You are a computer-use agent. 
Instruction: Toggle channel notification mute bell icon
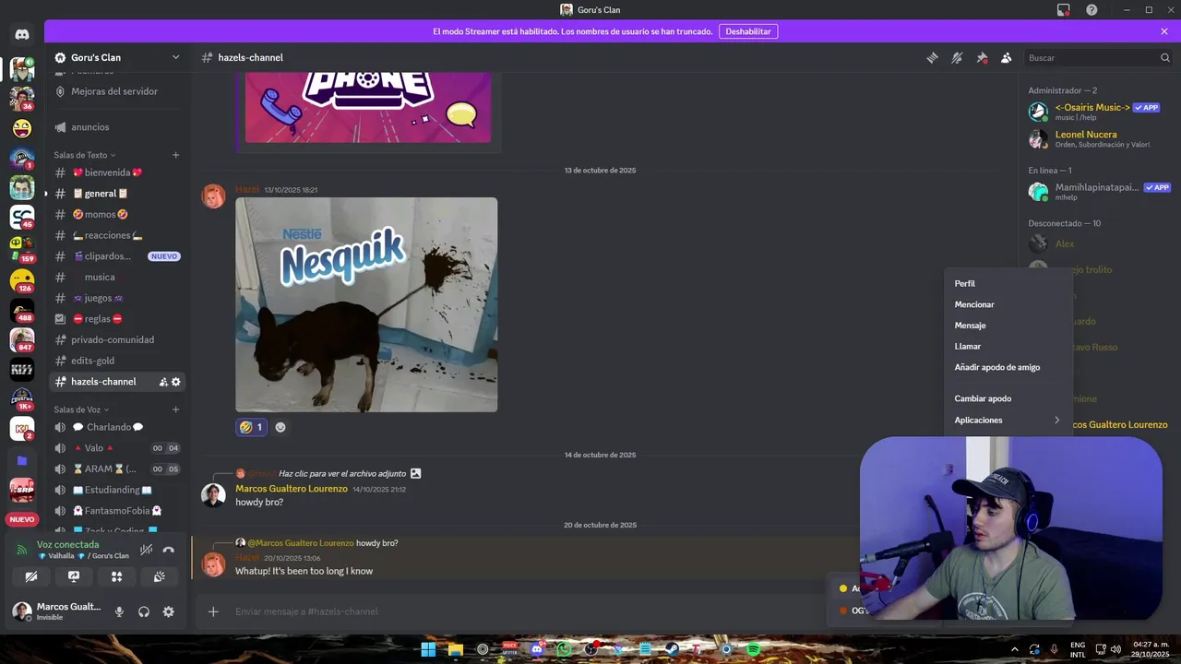957,57
